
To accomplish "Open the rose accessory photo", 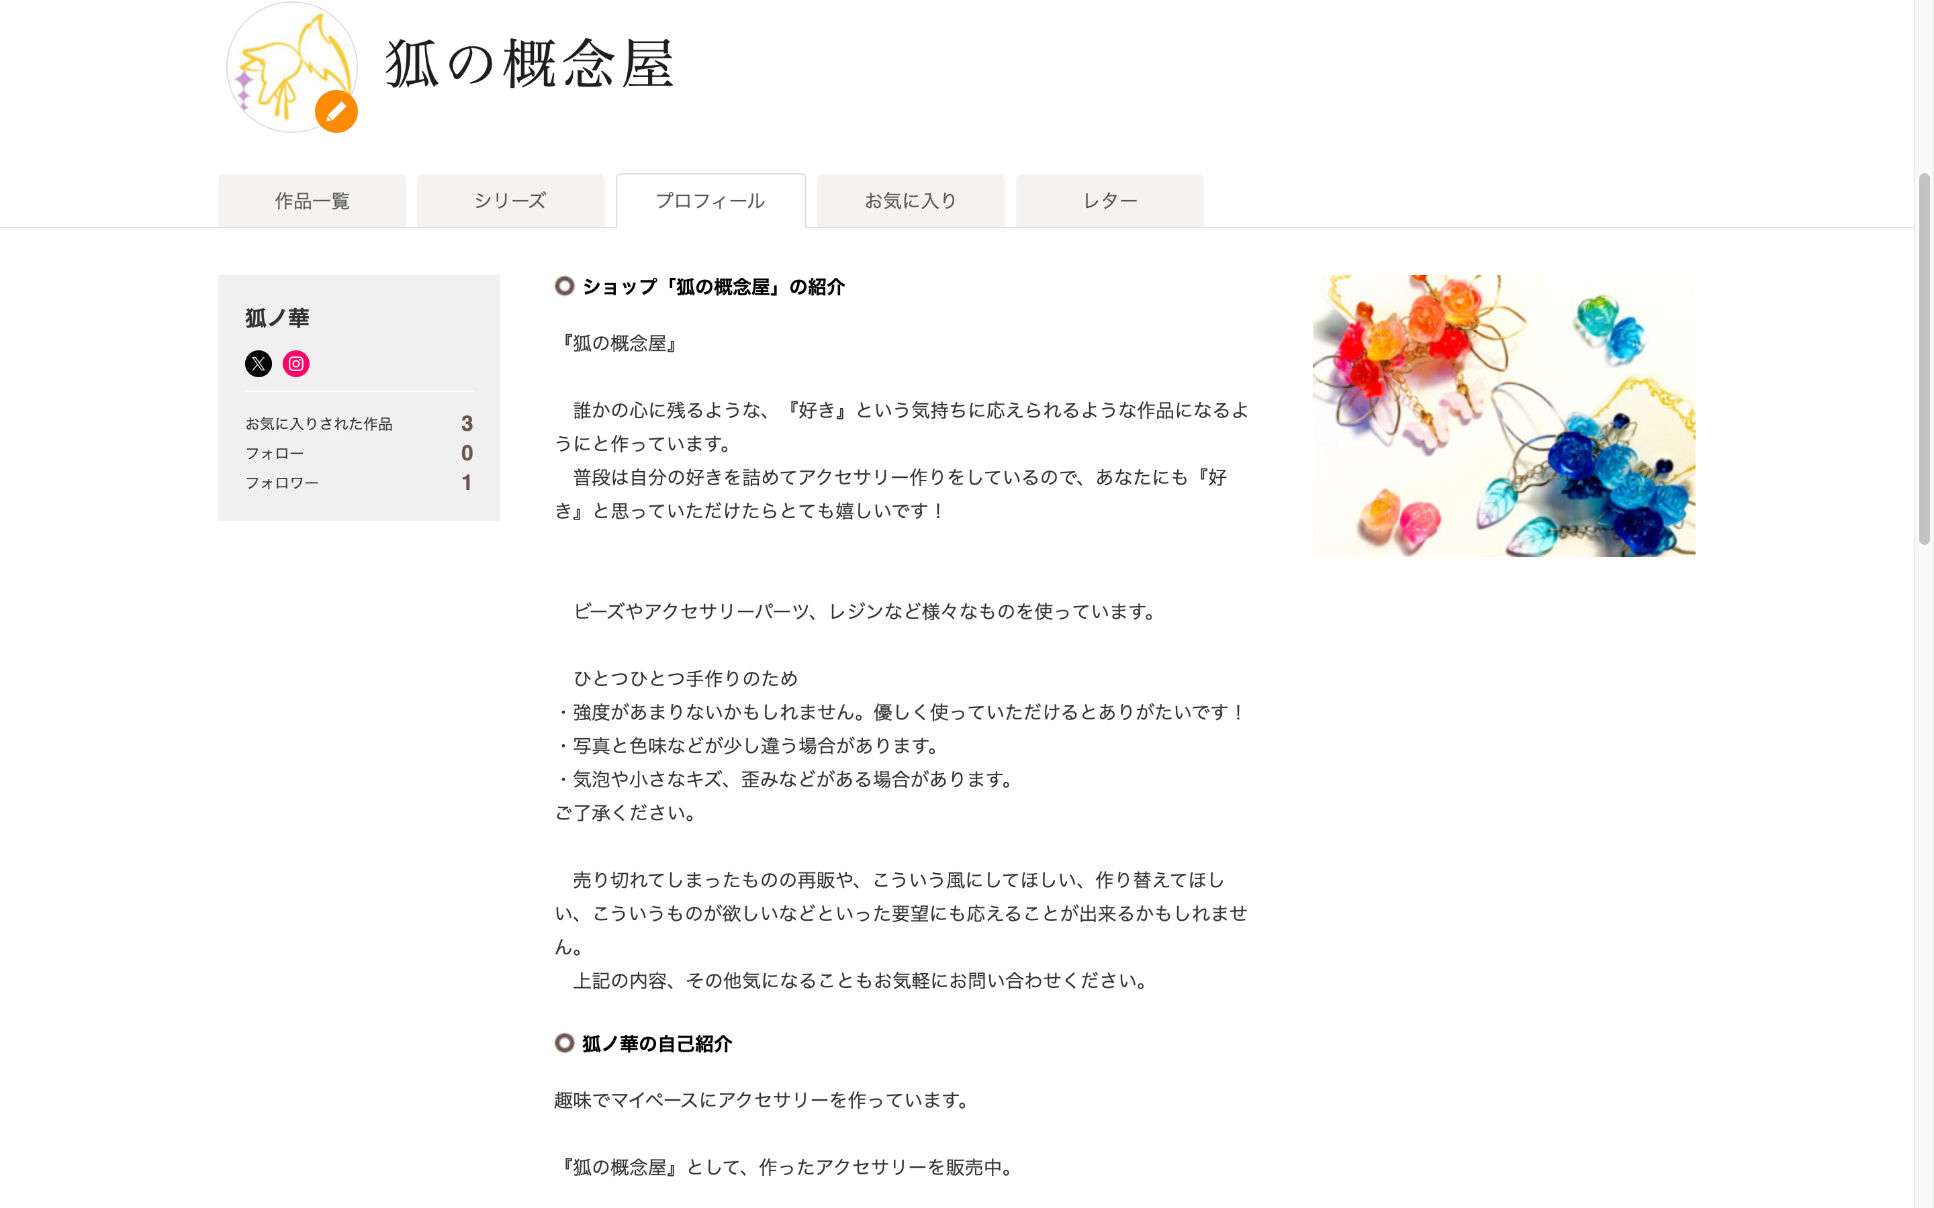I will (1504, 415).
